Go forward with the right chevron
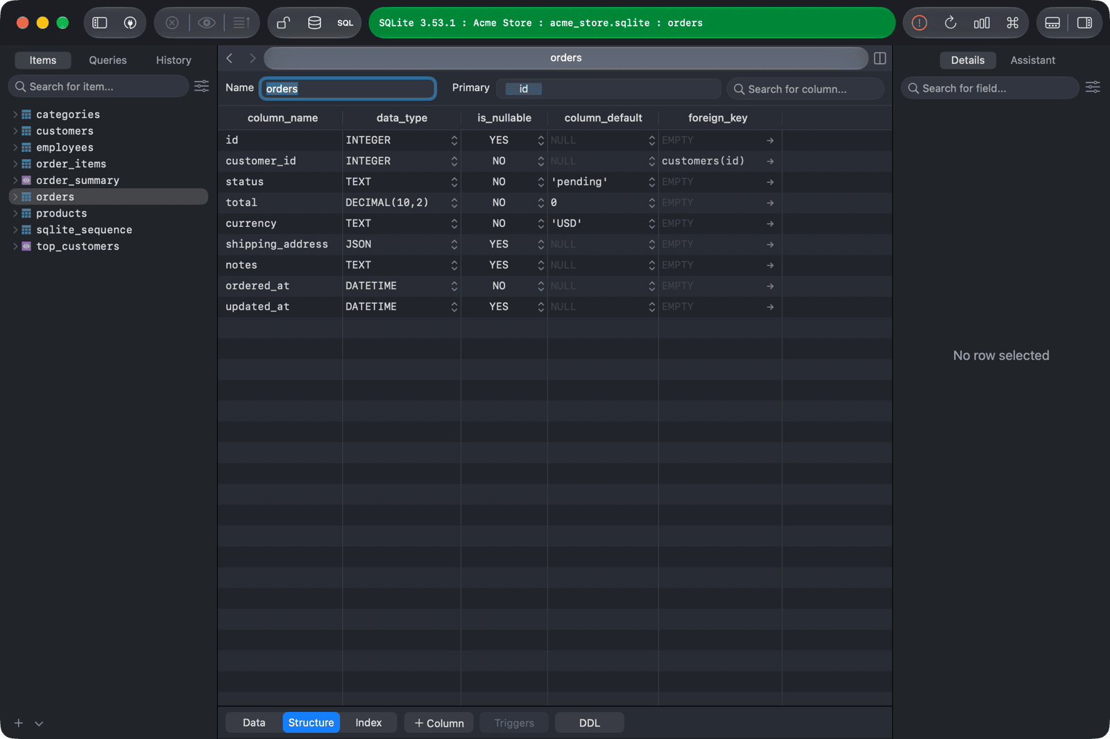The height and width of the screenshot is (739, 1110). (x=253, y=58)
